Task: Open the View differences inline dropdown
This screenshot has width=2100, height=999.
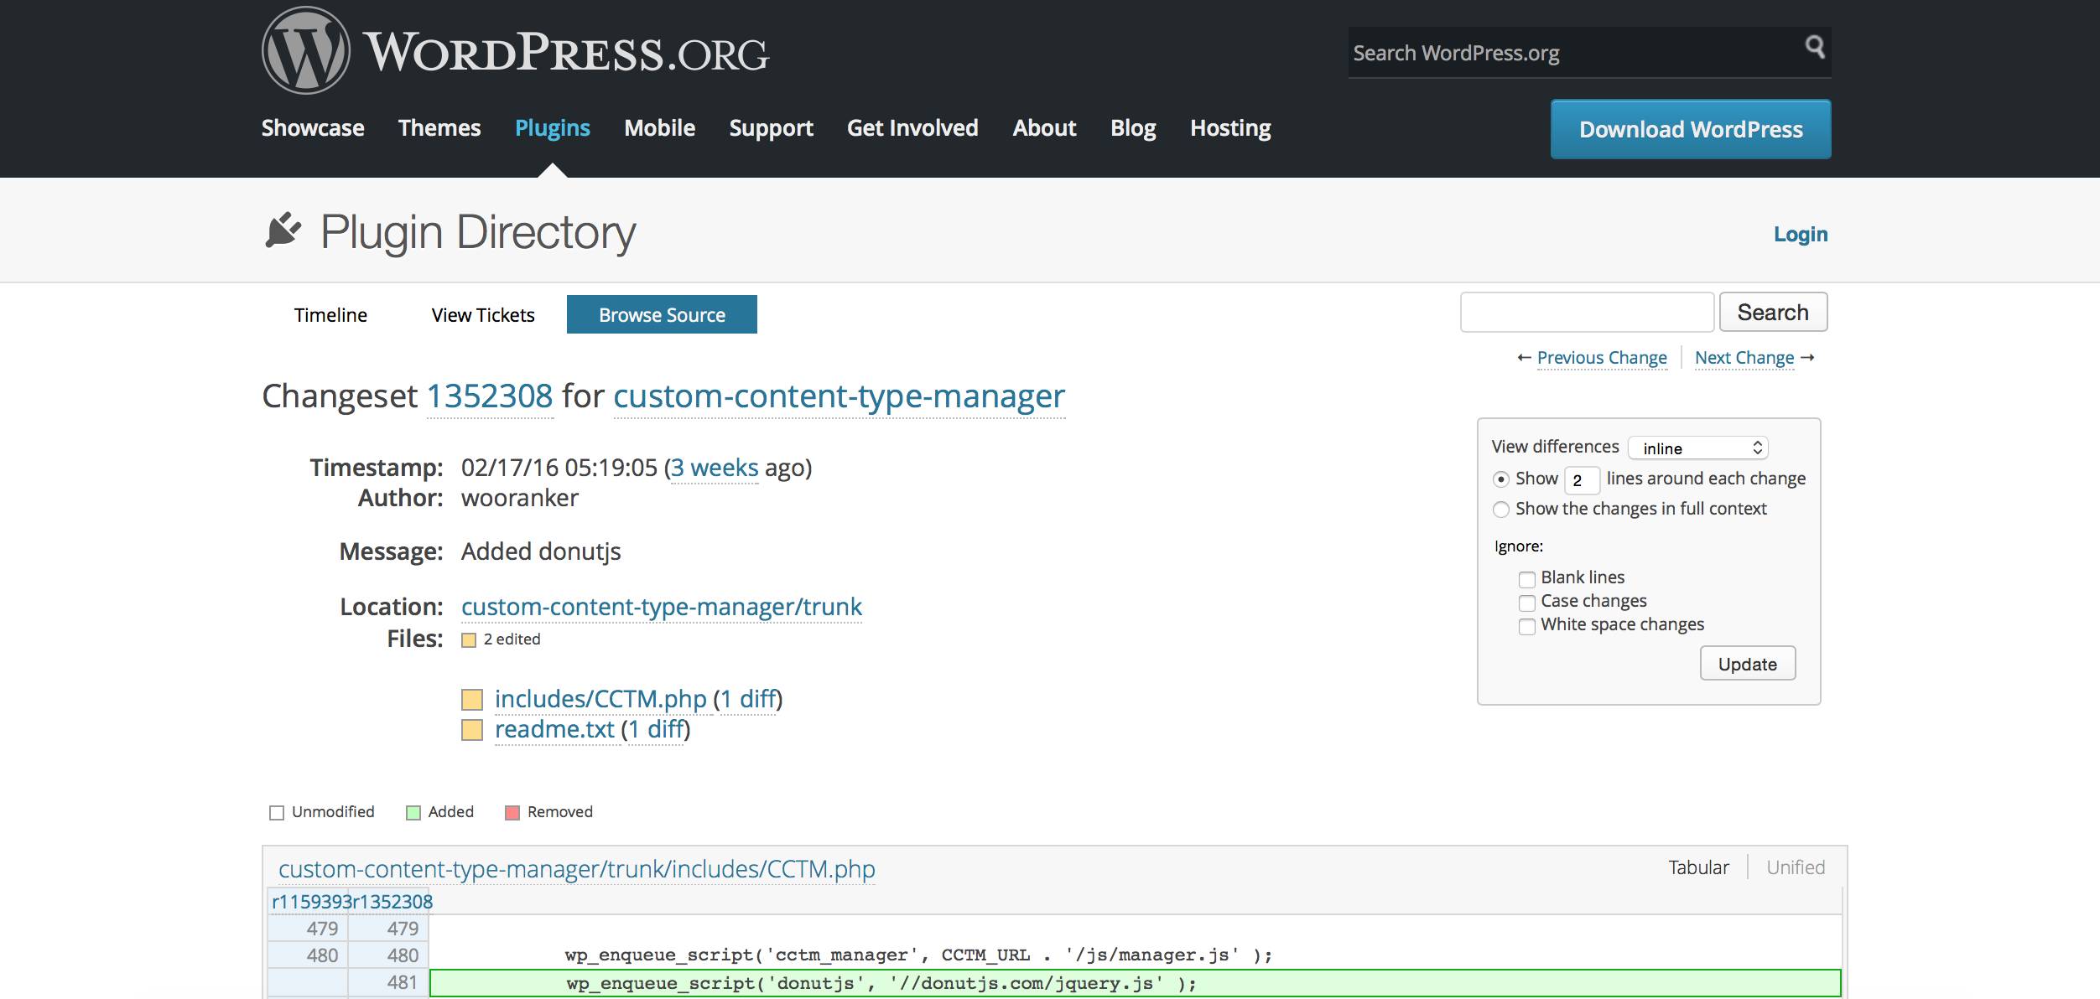Action: tap(1697, 448)
